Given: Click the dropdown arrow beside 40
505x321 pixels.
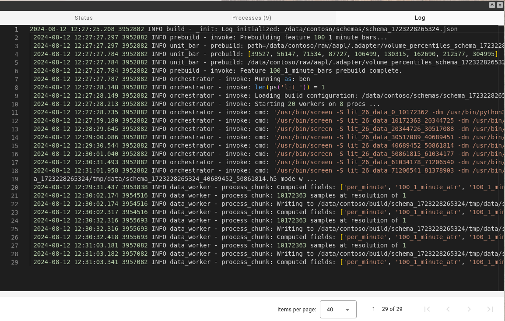Looking at the screenshot, I should click(347, 310).
